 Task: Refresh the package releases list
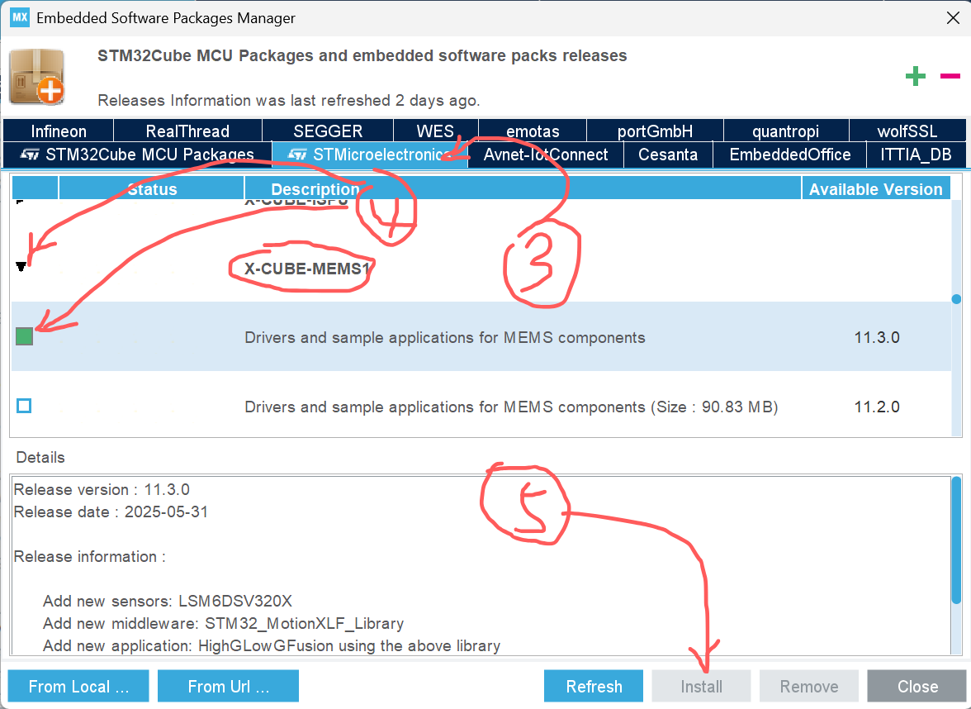(594, 686)
